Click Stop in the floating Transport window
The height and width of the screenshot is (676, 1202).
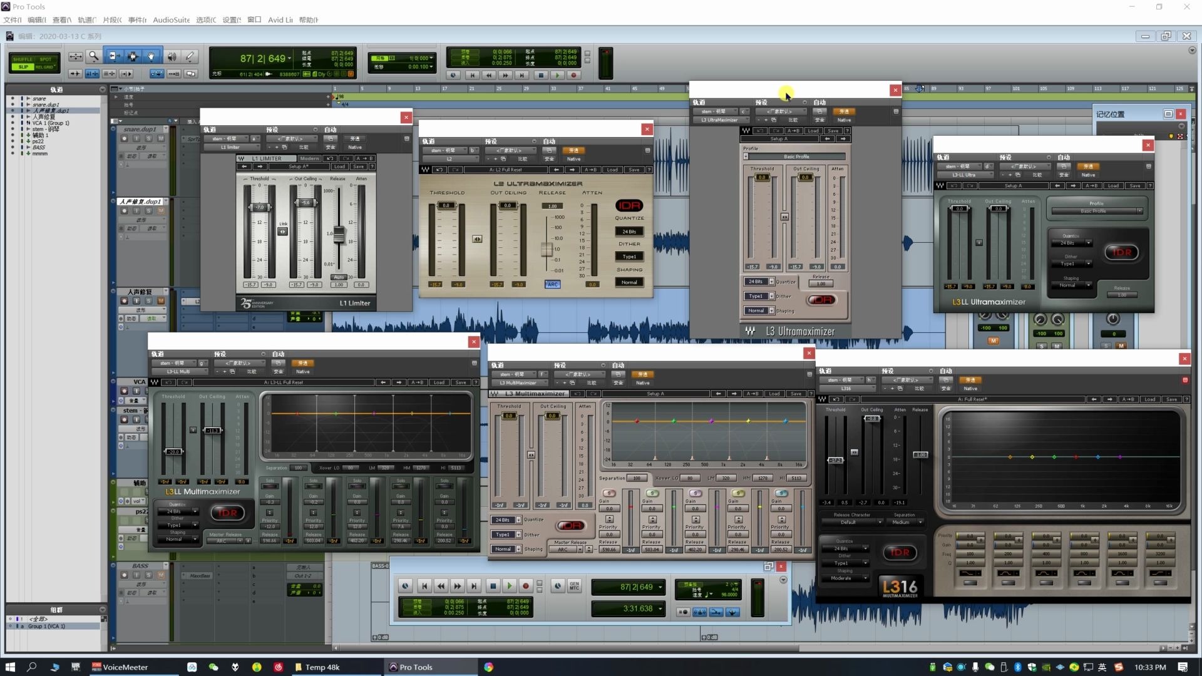coord(493,586)
